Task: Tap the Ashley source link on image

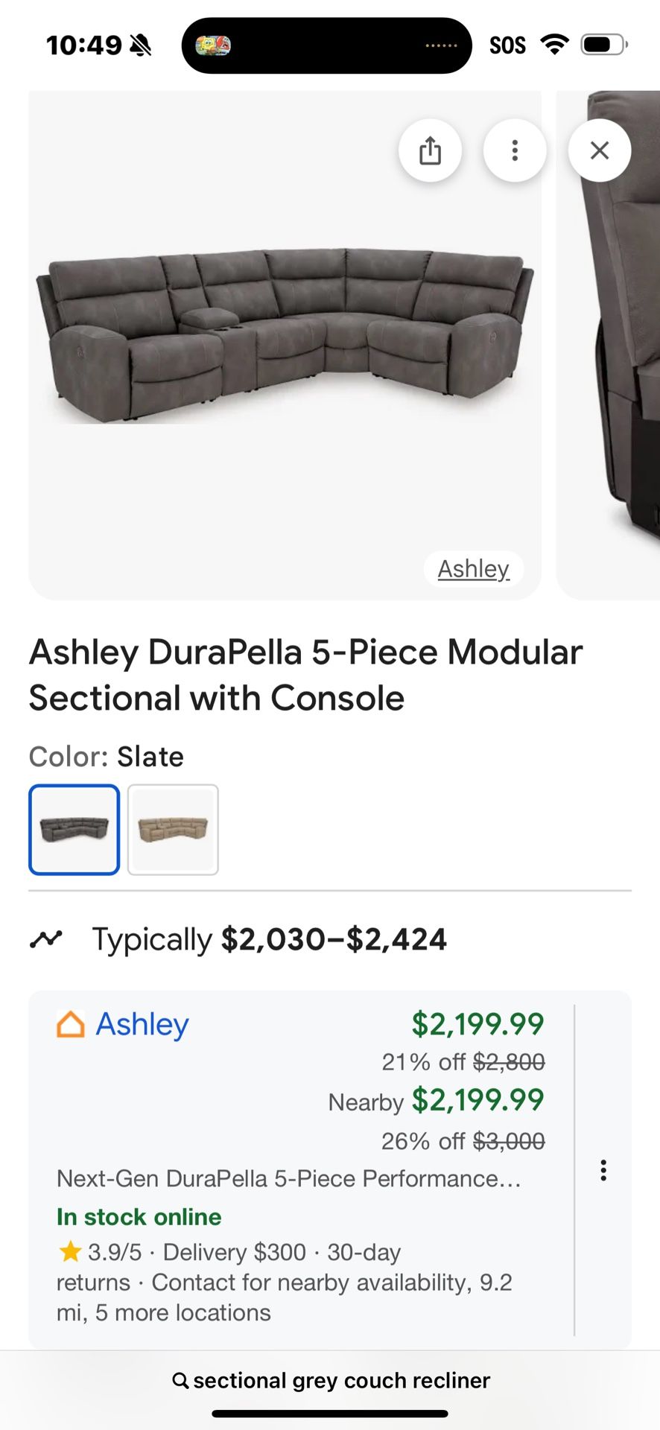Action: tap(473, 569)
